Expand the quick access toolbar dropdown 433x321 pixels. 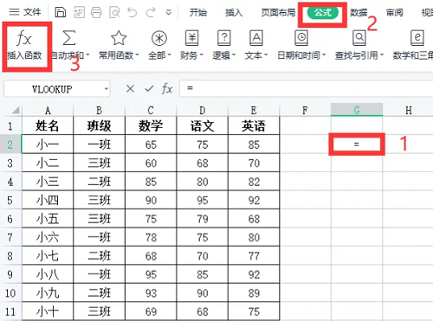coord(169,12)
